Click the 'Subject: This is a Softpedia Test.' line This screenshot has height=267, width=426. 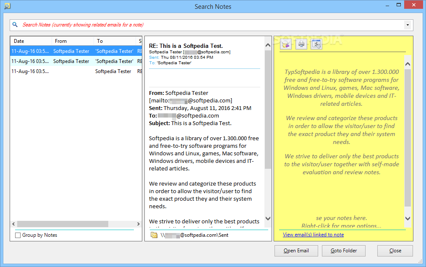coord(190,123)
